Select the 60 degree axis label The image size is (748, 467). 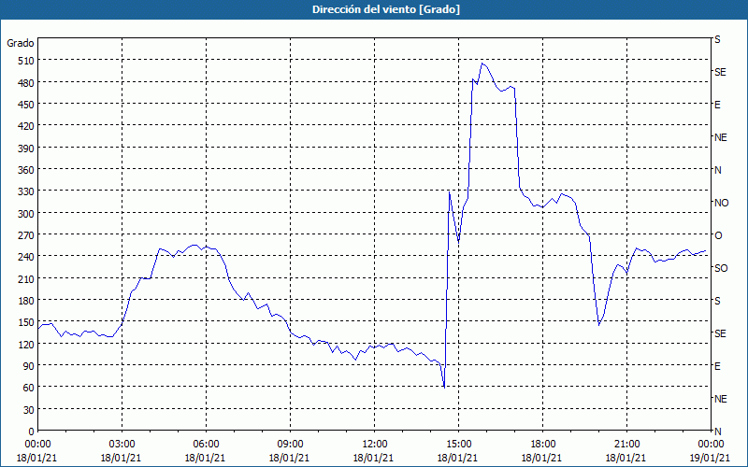tap(28, 387)
